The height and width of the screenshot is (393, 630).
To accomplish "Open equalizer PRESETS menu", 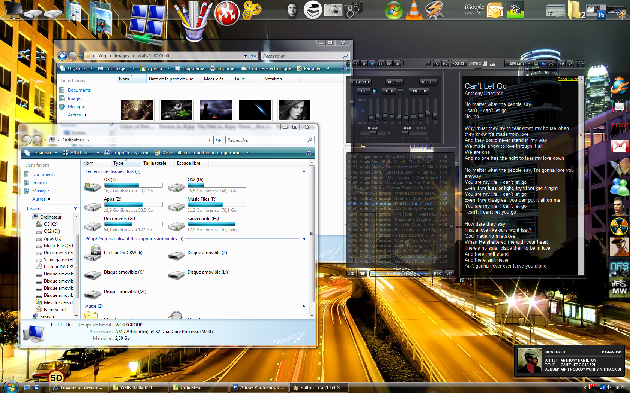I will pyautogui.click(x=419, y=91).
